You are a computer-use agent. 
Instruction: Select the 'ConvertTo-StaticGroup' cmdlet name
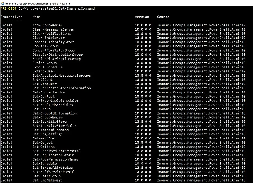(54, 50)
